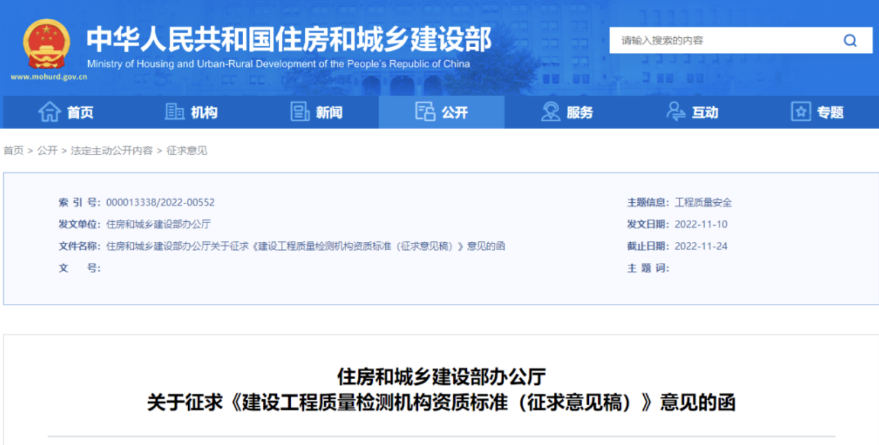Click the 文件名称 label

(x=79, y=246)
